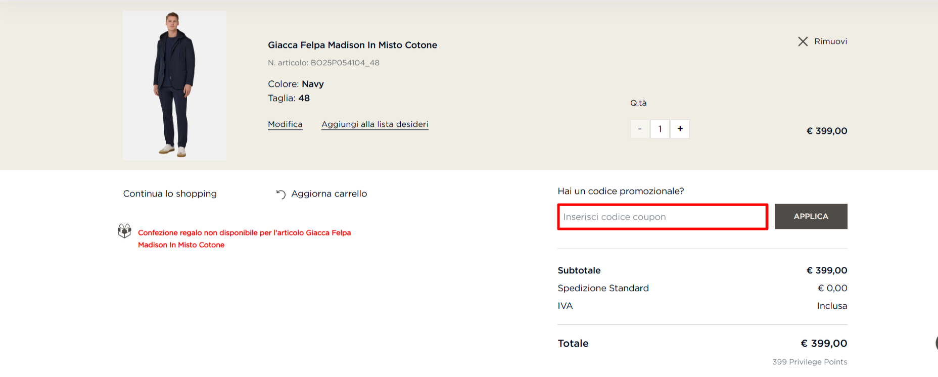Click the Modifica link
Image resolution: width=938 pixels, height=377 pixels.
pos(285,124)
